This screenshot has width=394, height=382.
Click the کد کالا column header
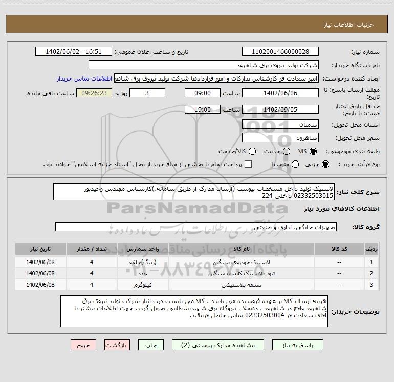point(339,249)
